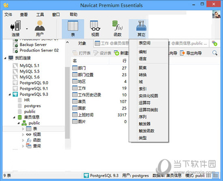The height and width of the screenshot is (181, 223).
Task: Click the 打开表 button
Action: (81, 53)
